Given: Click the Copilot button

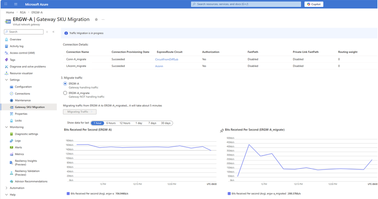Looking at the screenshot, I should (314, 4).
